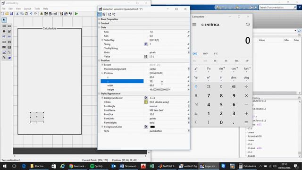The width and height of the screenshot is (302, 170).
Task: Click the 7 key in Calculadora
Action: pyautogui.click(x=209, y=95)
